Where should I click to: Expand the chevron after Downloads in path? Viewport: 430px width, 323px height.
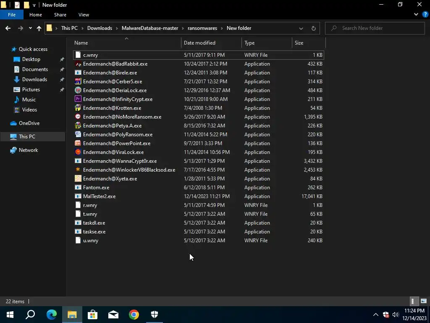coord(117,28)
